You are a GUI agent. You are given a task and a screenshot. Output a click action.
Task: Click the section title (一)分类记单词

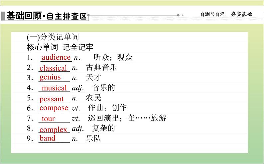pyautogui.click(x=53, y=37)
